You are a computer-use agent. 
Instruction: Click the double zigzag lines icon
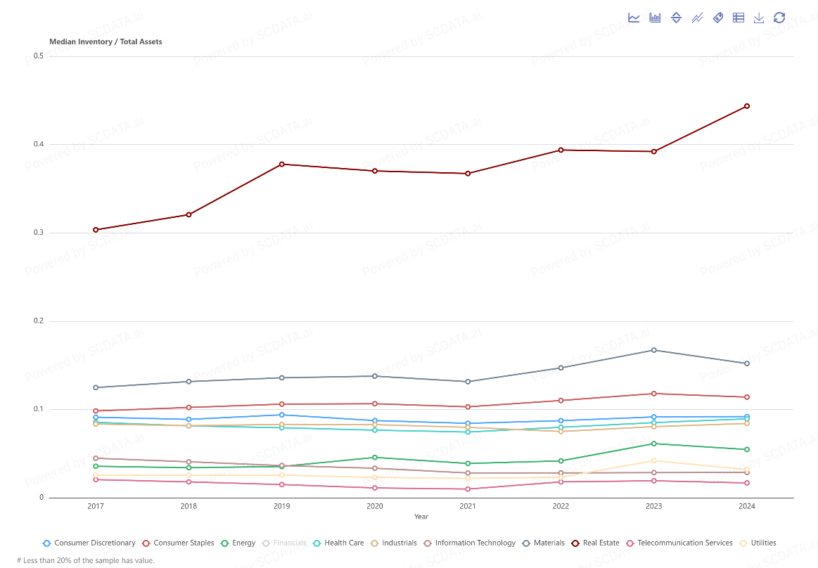697,18
